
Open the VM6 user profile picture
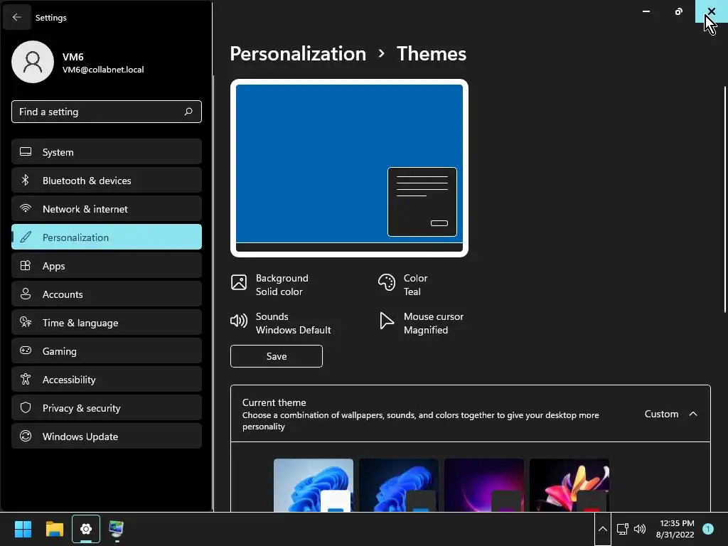(x=33, y=62)
